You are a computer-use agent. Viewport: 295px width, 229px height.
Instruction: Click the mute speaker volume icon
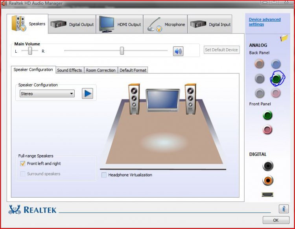pyautogui.click(x=178, y=51)
